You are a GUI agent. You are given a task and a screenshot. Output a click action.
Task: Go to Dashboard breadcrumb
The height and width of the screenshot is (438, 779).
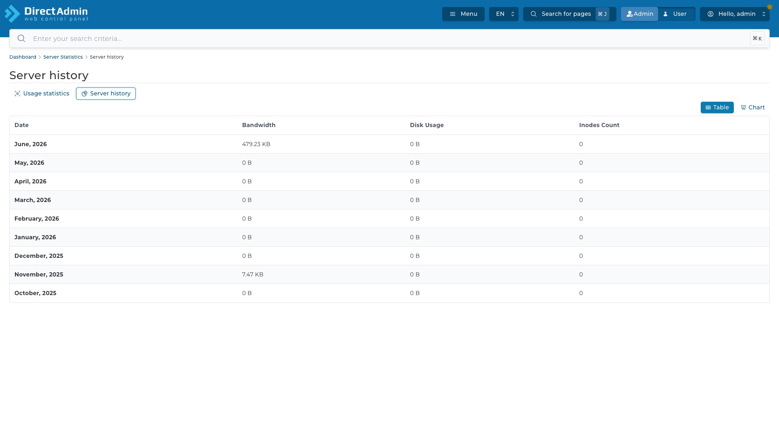23,57
